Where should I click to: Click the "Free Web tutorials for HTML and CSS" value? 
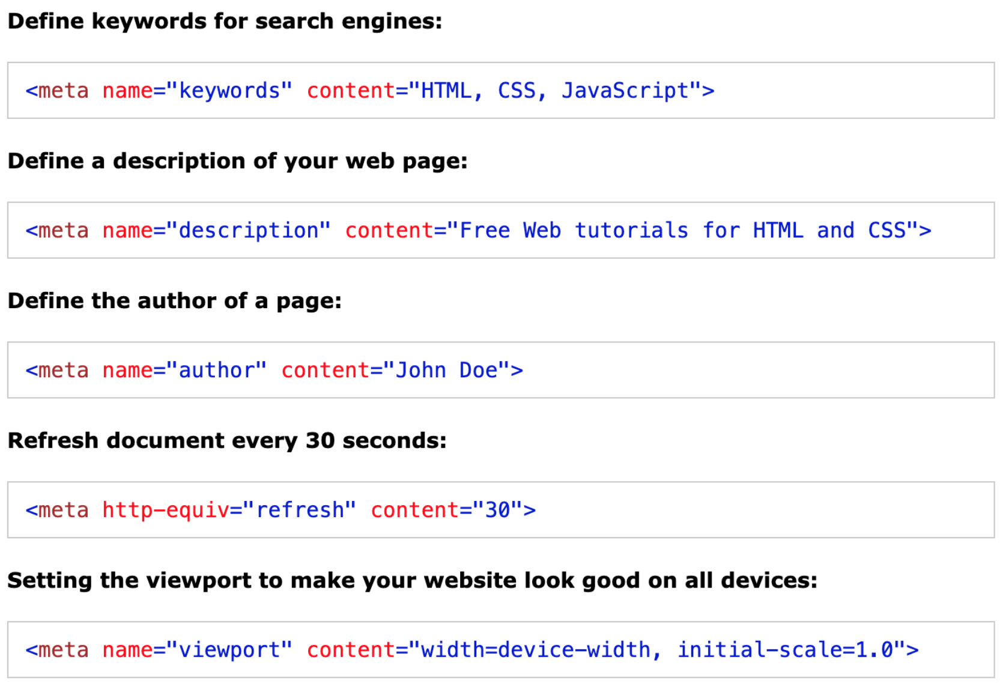coord(682,231)
